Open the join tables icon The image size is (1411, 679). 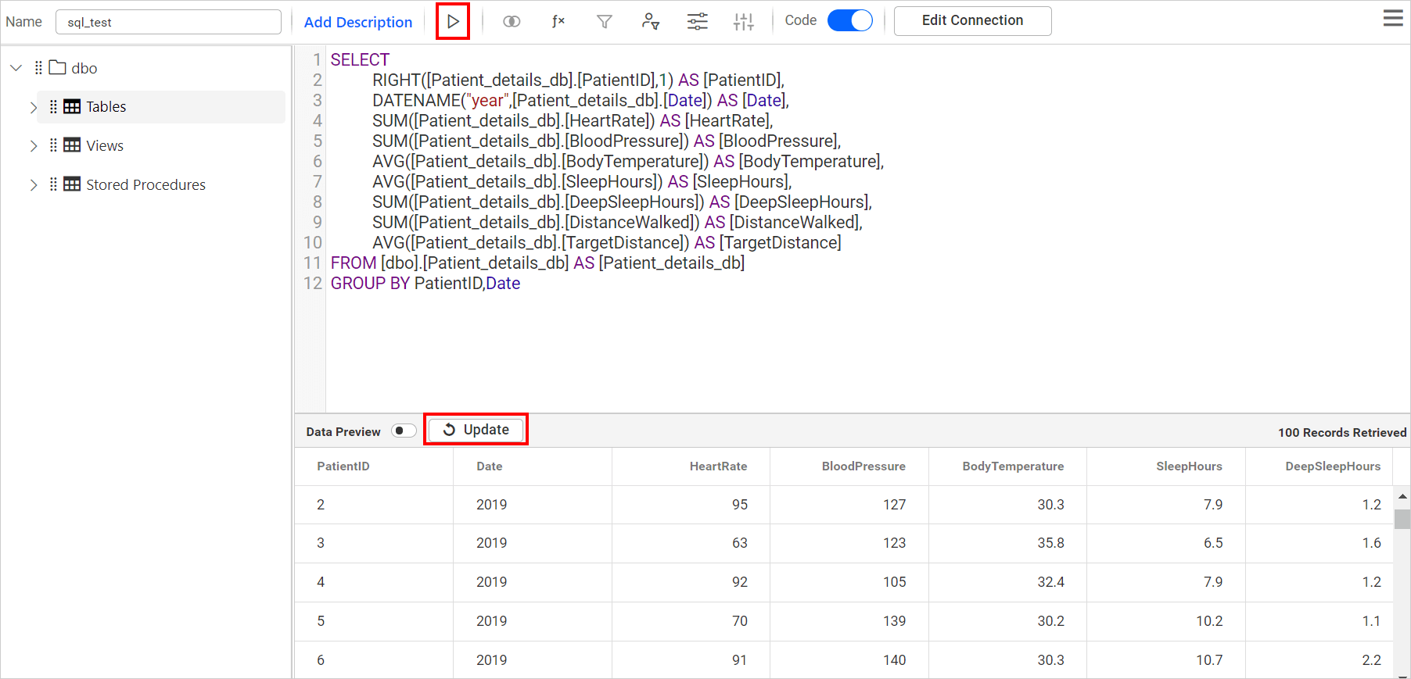(x=512, y=21)
